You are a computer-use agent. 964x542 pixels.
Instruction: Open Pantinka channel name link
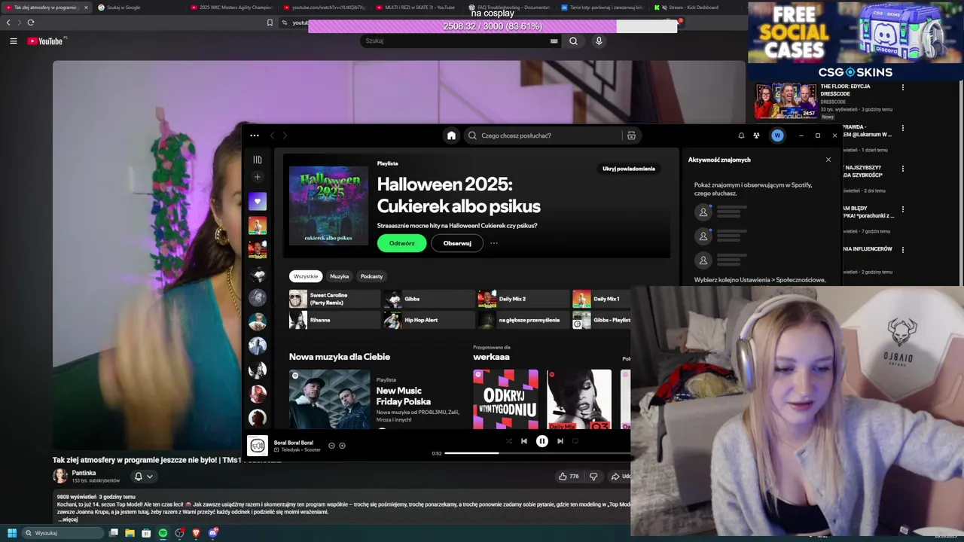(x=84, y=473)
